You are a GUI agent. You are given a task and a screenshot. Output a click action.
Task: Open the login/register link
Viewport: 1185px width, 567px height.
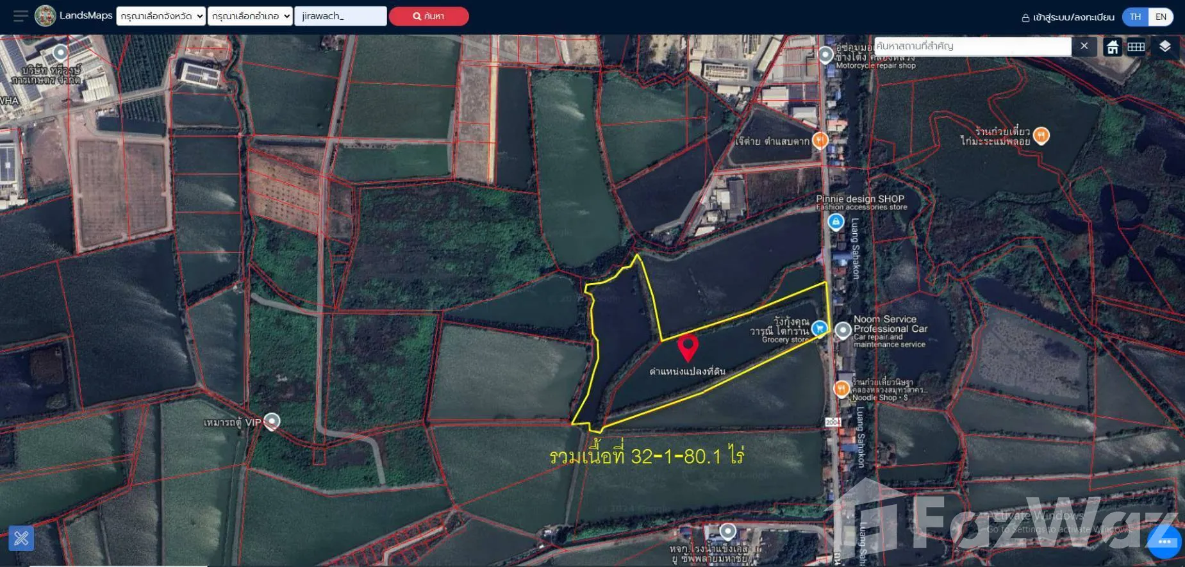point(1068,17)
